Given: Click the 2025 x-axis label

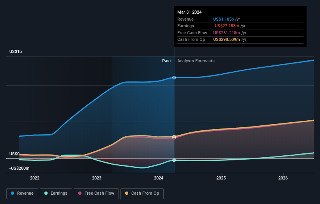Looking at the screenshot, I should (x=221, y=178).
